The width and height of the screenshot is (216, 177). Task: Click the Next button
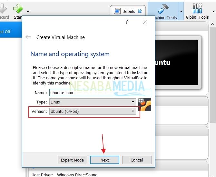click(104, 160)
